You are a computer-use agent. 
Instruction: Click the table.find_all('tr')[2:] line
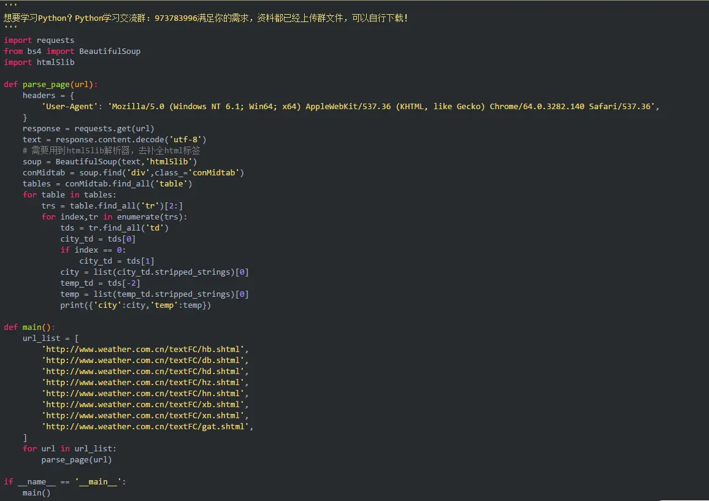point(112,206)
